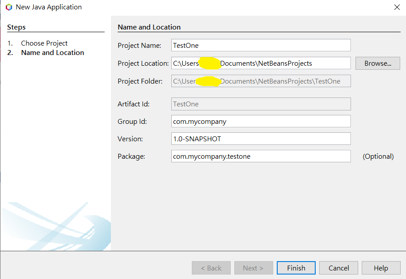Image resolution: width=406 pixels, height=279 pixels.
Task: Edit the Group Id field com.mycompany
Action: pos(261,121)
